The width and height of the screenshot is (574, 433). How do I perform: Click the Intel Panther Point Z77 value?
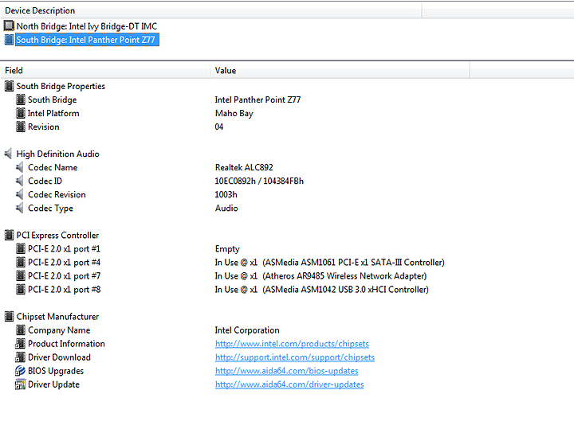click(258, 99)
